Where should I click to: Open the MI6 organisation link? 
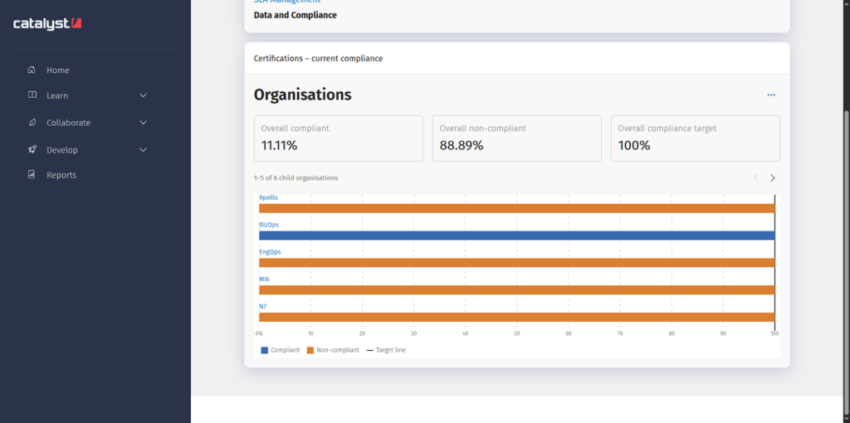click(264, 279)
